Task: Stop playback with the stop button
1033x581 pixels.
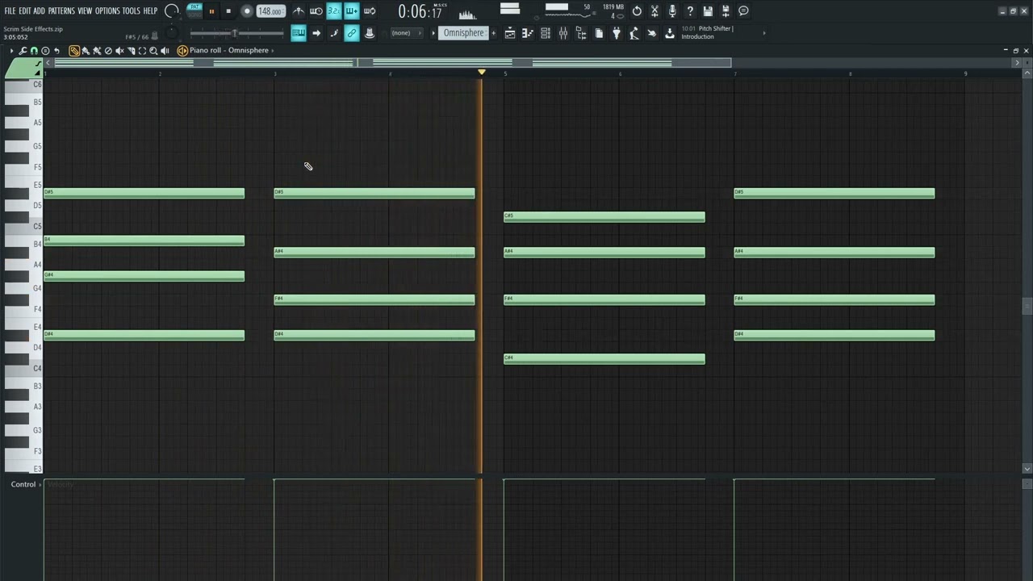Action: pyautogui.click(x=228, y=11)
